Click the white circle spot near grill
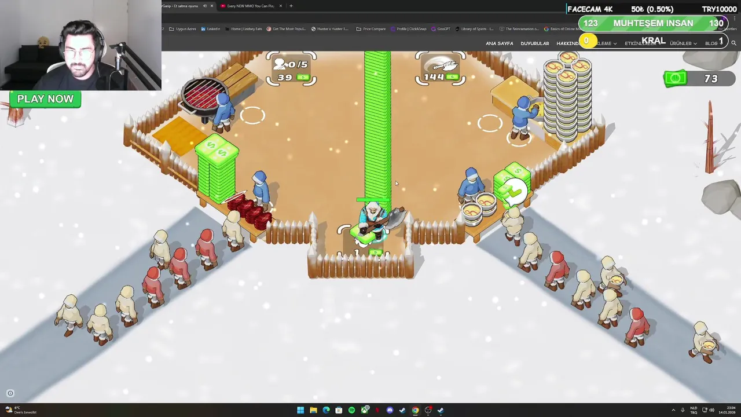Image resolution: width=741 pixels, height=417 pixels. 252,115
